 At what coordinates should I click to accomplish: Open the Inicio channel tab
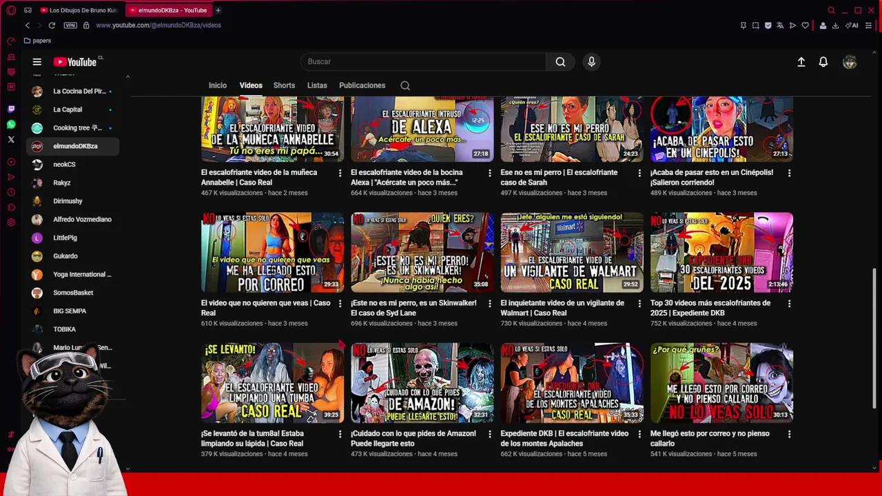coord(218,85)
